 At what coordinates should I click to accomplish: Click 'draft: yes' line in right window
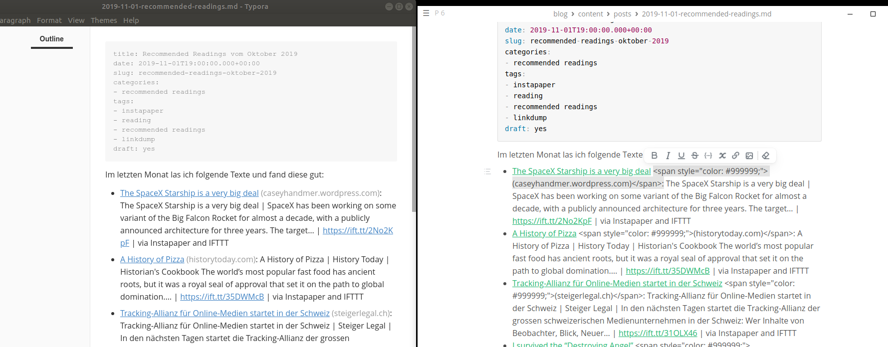(526, 129)
